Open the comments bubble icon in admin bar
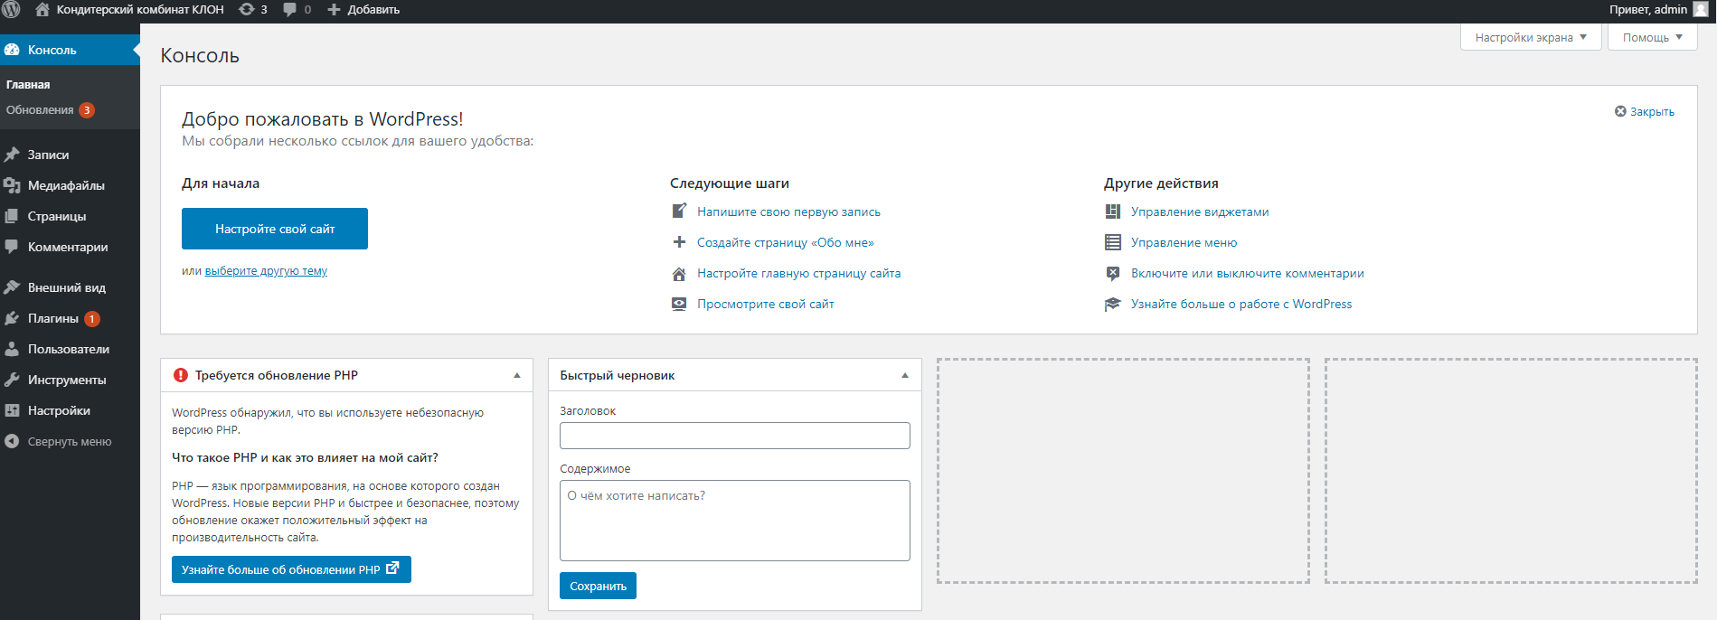 pos(290,9)
